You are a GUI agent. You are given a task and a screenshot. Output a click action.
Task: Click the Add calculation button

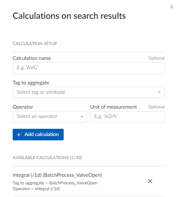38,134
